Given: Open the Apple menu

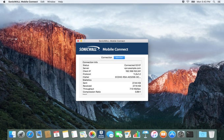Looking at the screenshot, I should click(4, 2).
